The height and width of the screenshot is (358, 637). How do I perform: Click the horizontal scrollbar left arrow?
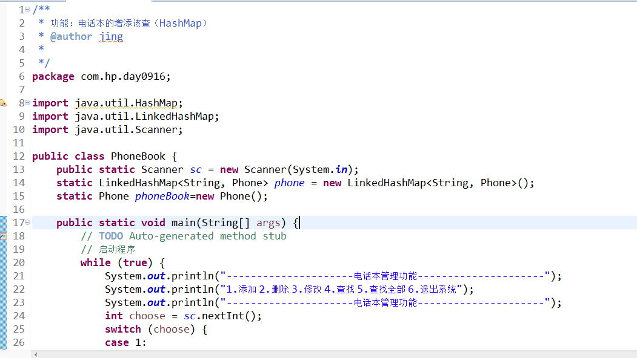tap(36, 354)
